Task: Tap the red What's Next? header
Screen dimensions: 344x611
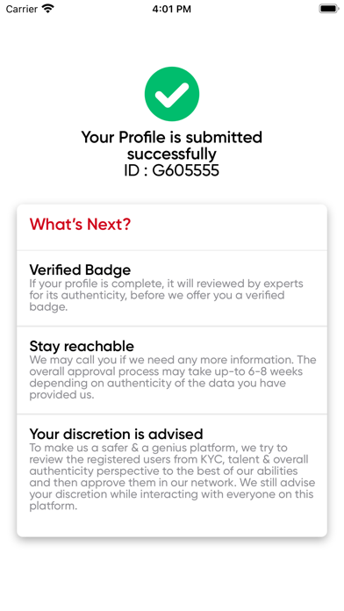Action: pyautogui.click(x=80, y=224)
